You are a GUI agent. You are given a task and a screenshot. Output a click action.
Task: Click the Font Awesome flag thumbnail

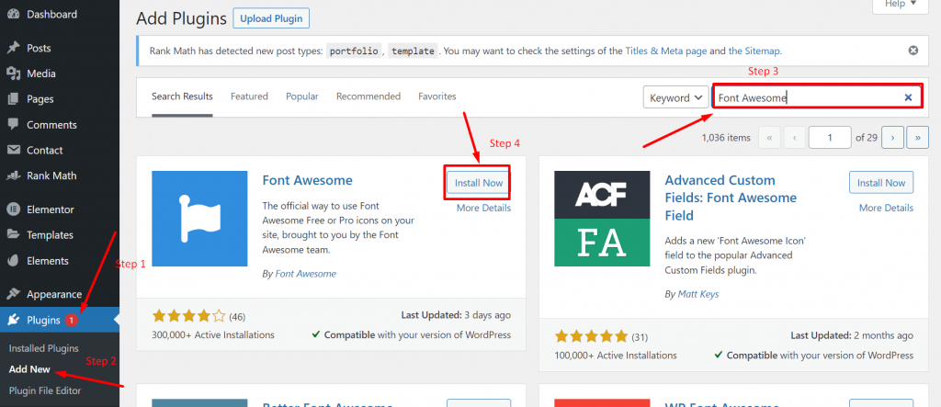[x=199, y=219]
